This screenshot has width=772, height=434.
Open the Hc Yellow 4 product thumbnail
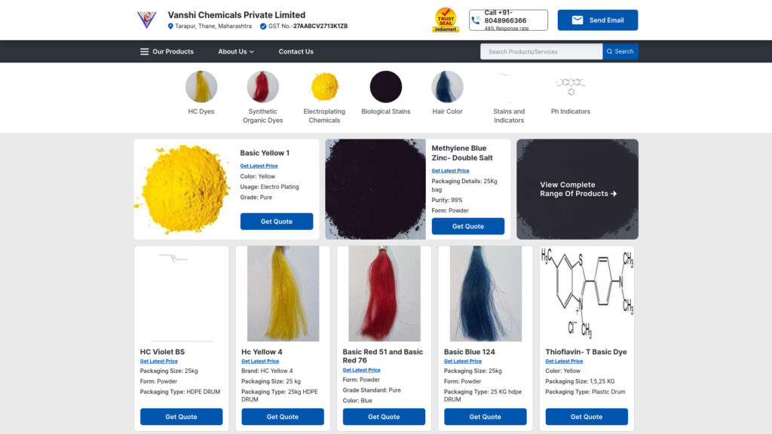coord(283,294)
